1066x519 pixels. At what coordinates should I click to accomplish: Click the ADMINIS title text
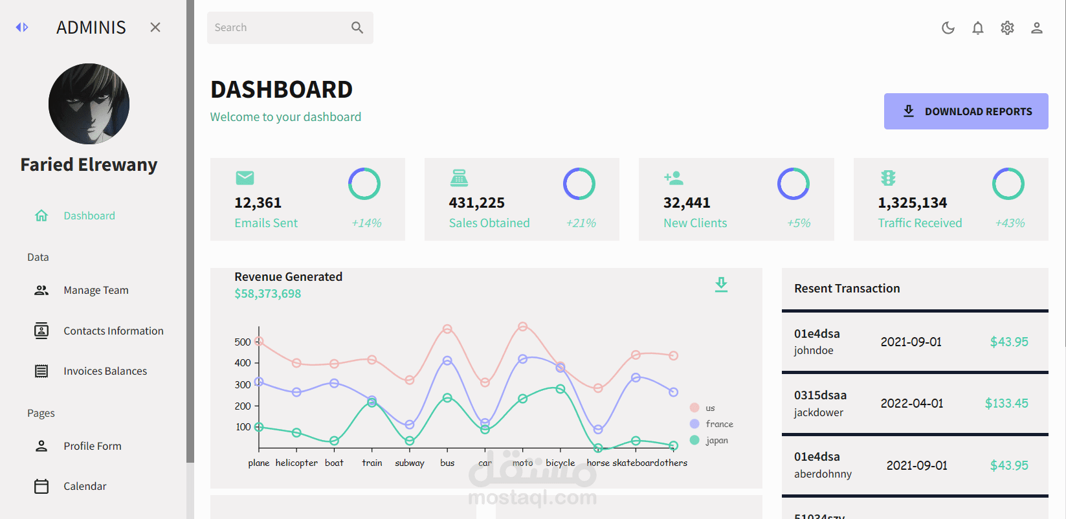point(91,27)
